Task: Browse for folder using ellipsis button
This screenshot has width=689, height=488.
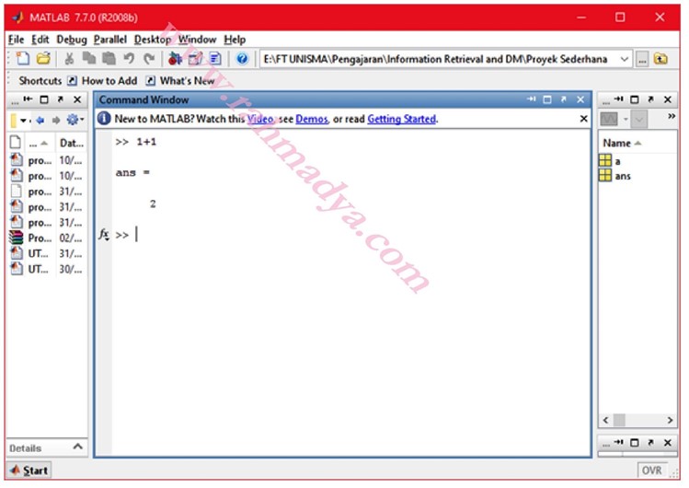Action: click(643, 59)
